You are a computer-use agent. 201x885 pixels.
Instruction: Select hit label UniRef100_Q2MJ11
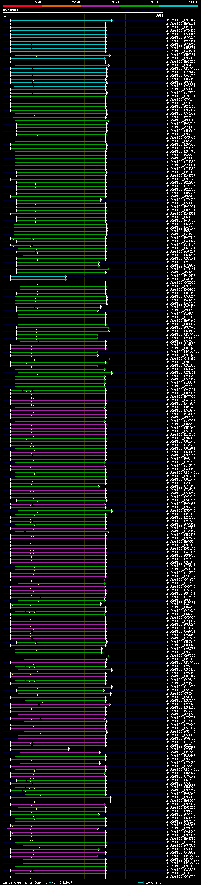[x=180, y=372]
